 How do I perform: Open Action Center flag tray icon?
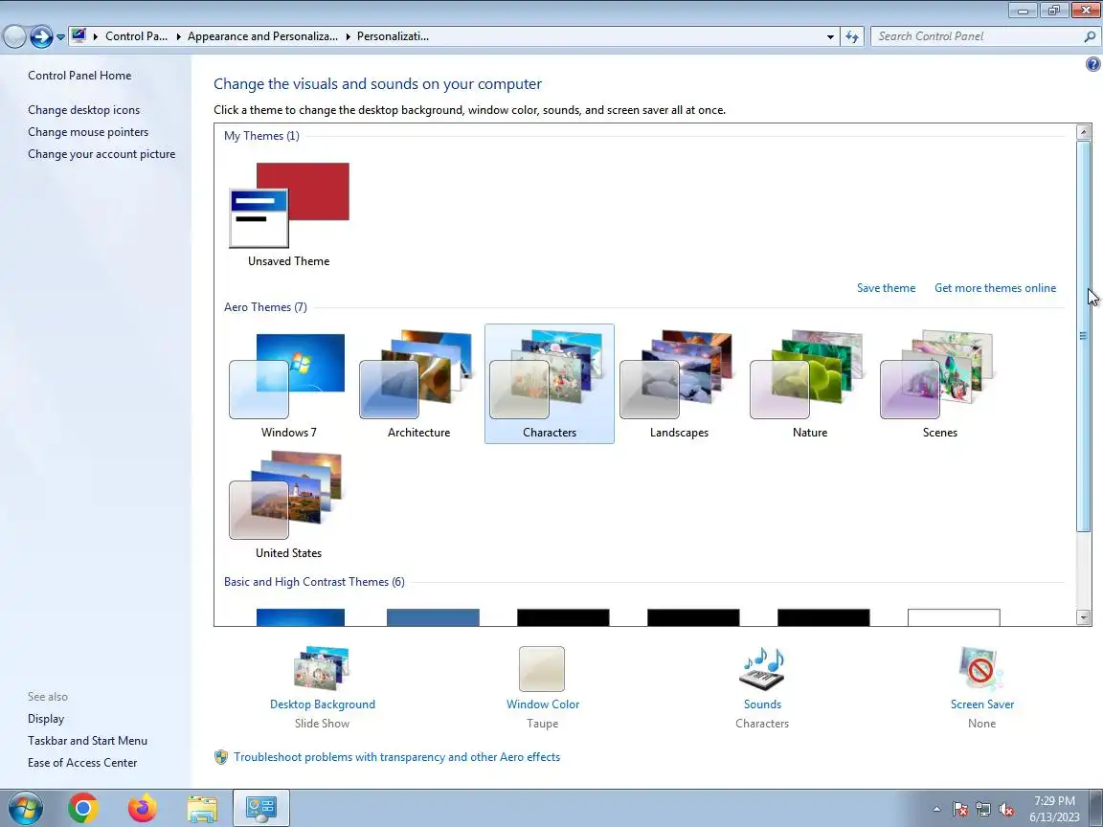960,810
